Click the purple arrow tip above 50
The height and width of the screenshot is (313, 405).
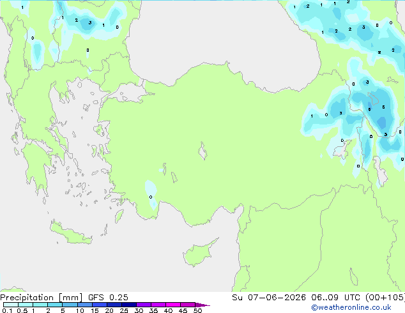(202, 305)
